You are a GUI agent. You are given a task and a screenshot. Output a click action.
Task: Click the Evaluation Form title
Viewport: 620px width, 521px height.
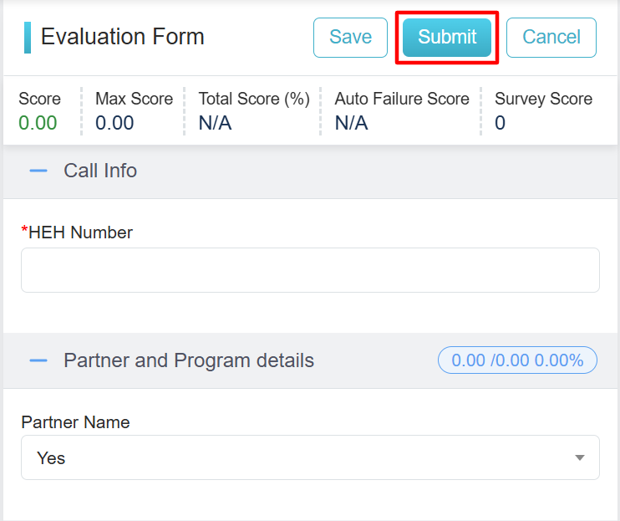click(122, 37)
